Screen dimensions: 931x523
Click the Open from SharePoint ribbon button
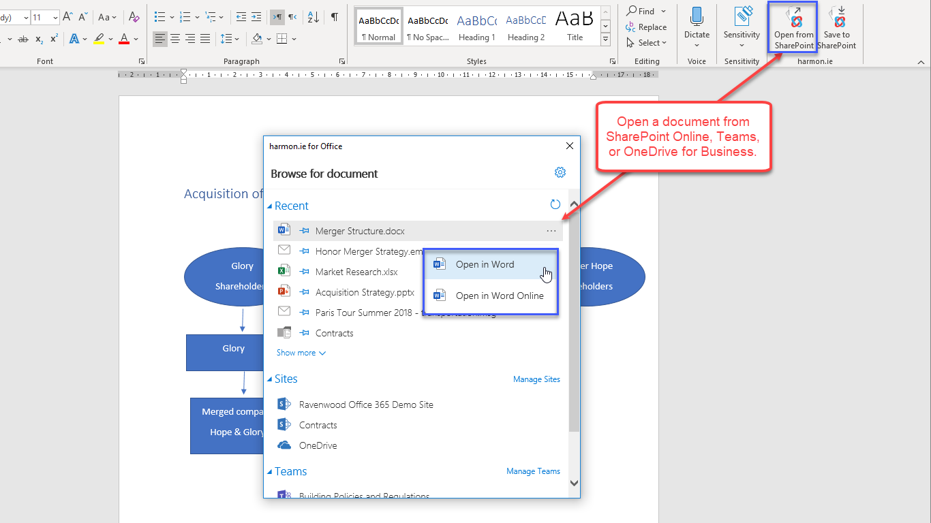point(793,28)
